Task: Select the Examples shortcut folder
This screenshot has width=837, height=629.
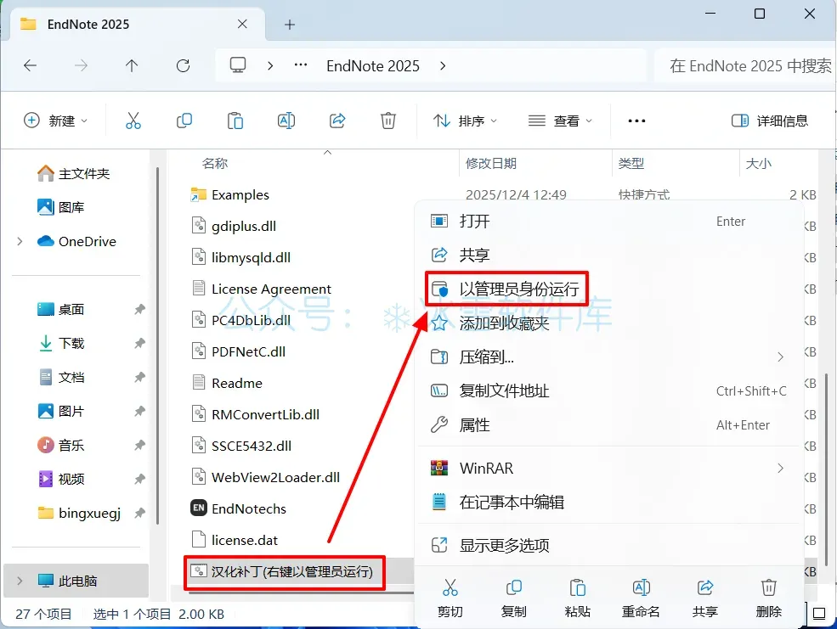Action: [x=229, y=194]
